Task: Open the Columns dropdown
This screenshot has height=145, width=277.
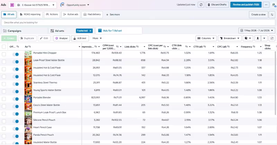Action: tap(206, 38)
